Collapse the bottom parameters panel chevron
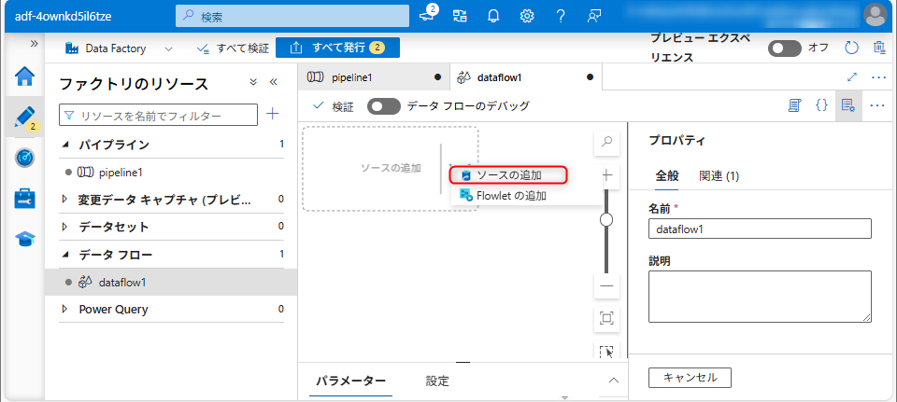 coord(614,380)
